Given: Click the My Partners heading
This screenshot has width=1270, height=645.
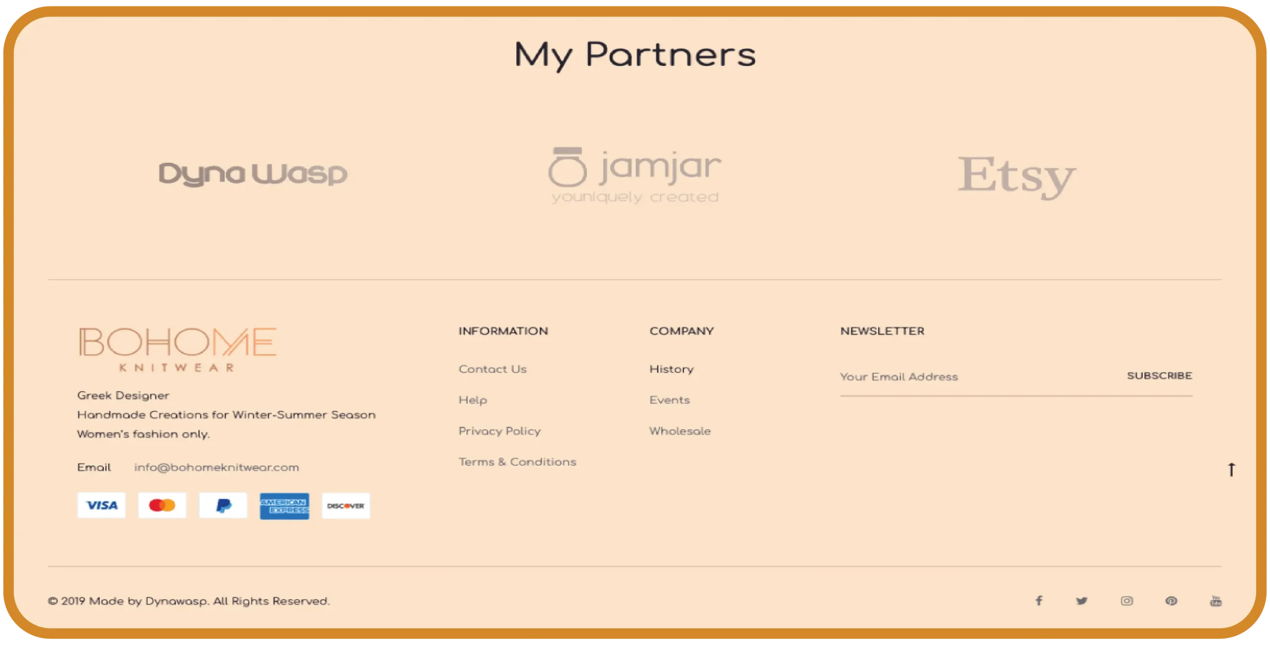Looking at the screenshot, I should (x=635, y=55).
